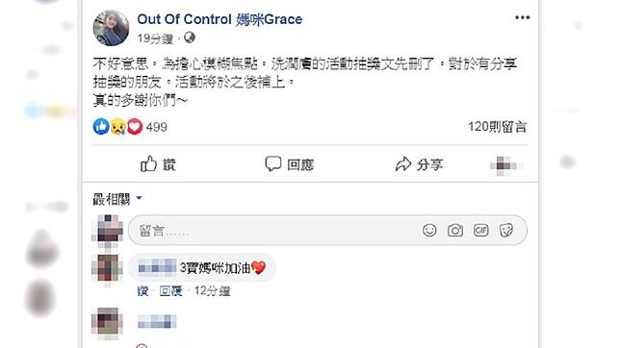
Task: Click the crying sad reaction icon
Action: click(117, 127)
